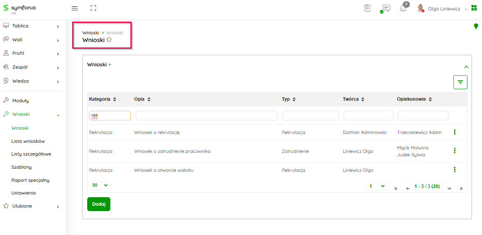This screenshot has height=235, width=482.
Task: Open three-dot menu for Wniosek o rekrutację
Action: click(x=455, y=132)
